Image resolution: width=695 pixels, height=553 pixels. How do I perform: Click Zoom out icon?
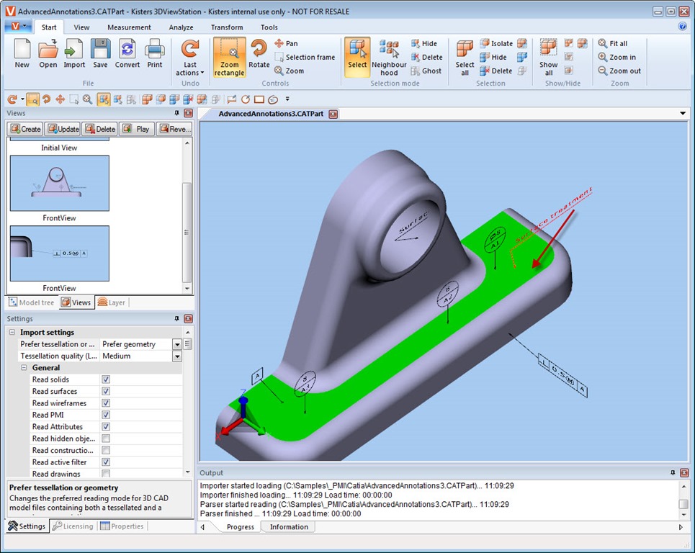619,71
